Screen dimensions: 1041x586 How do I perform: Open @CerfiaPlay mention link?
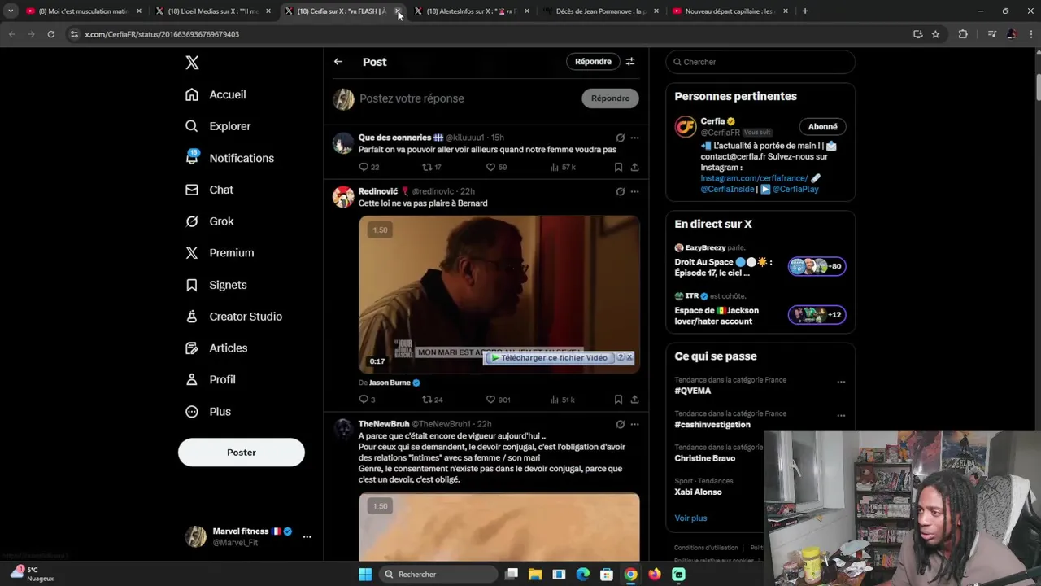pos(795,189)
